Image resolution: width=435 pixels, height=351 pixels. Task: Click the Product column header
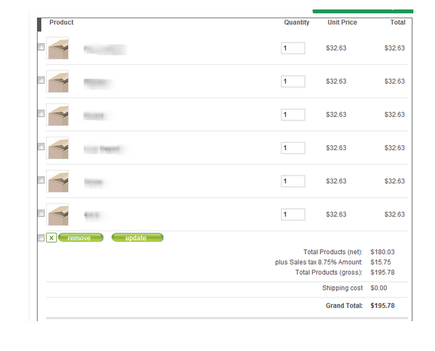[61, 22]
